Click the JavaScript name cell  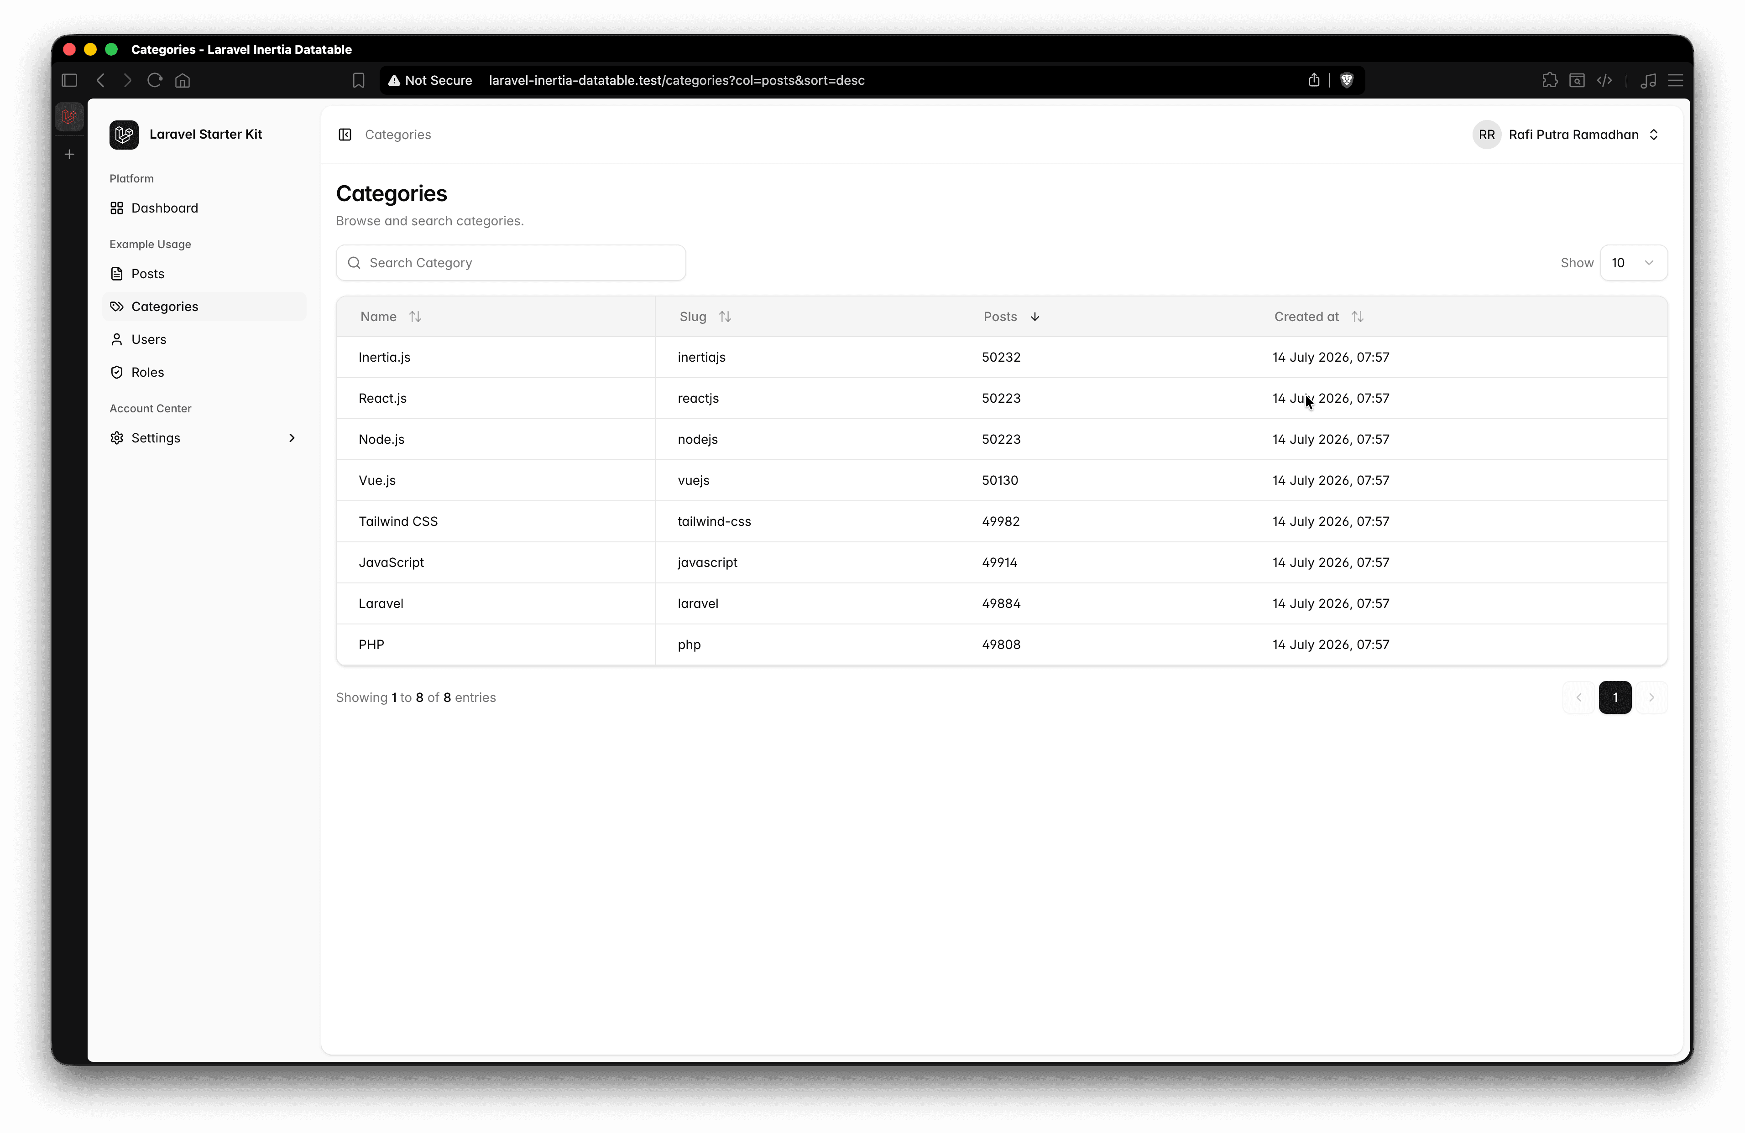pos(391,563)
